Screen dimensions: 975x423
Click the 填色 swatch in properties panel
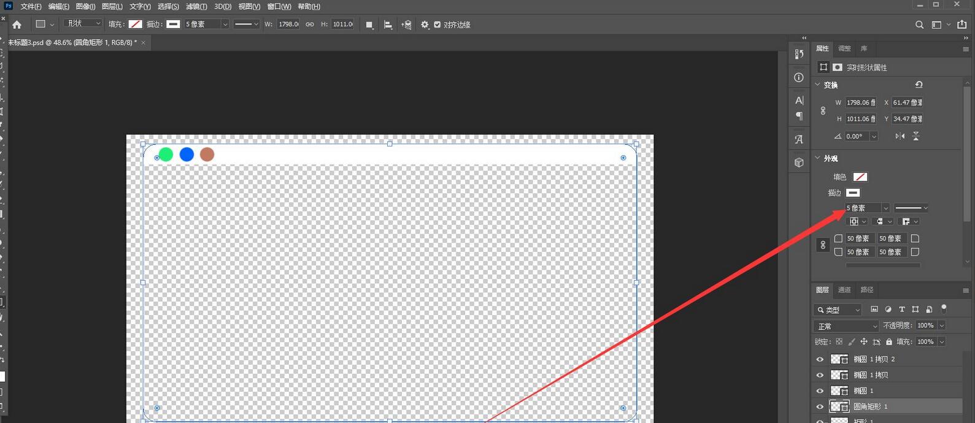(860, 177)
